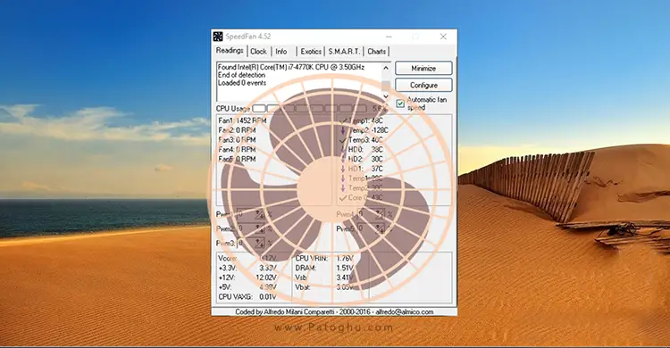Click the 'Fan1: 1452 RPM' reading
The image size is (670, 348).
242,120
